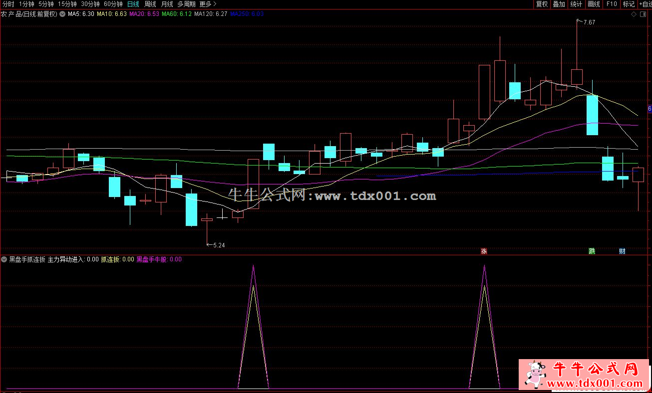Screen dimensions: 652x393
Task: Open the 统计 statistics button
Action: point(576,4)
